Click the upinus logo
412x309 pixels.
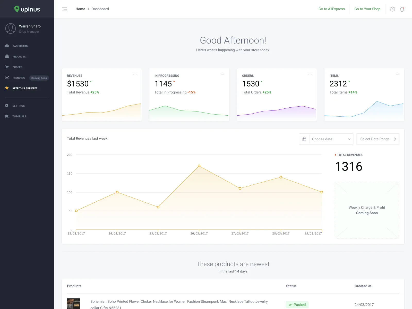tap(27, 9)
